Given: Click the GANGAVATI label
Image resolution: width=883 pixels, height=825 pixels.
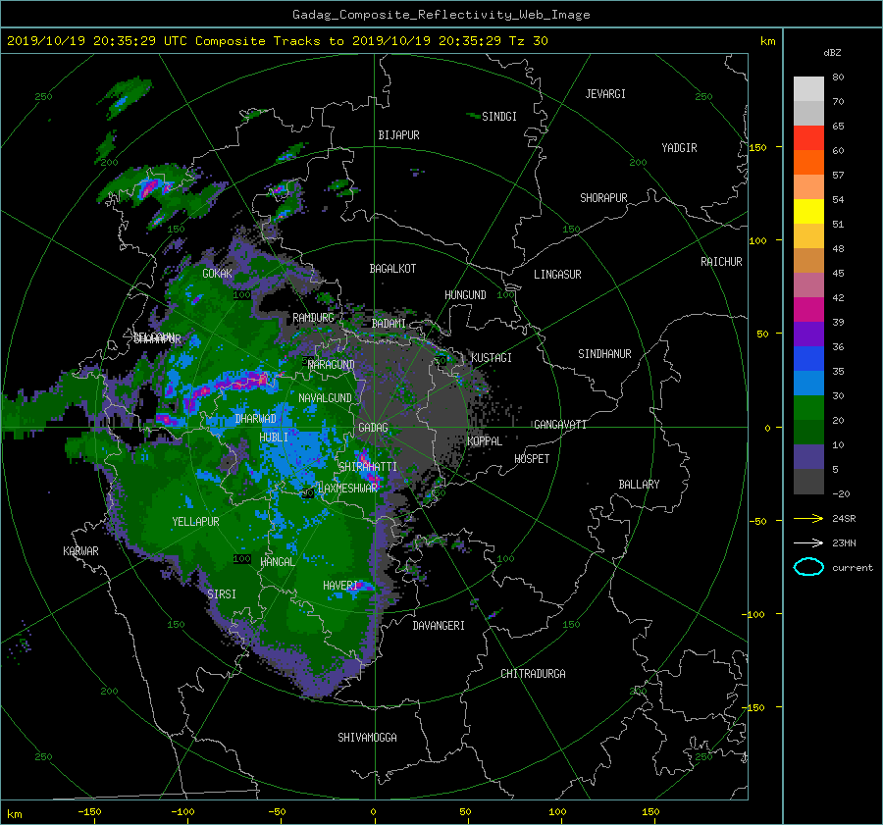Looking at the screenshot, I should (x=560, y=424).
